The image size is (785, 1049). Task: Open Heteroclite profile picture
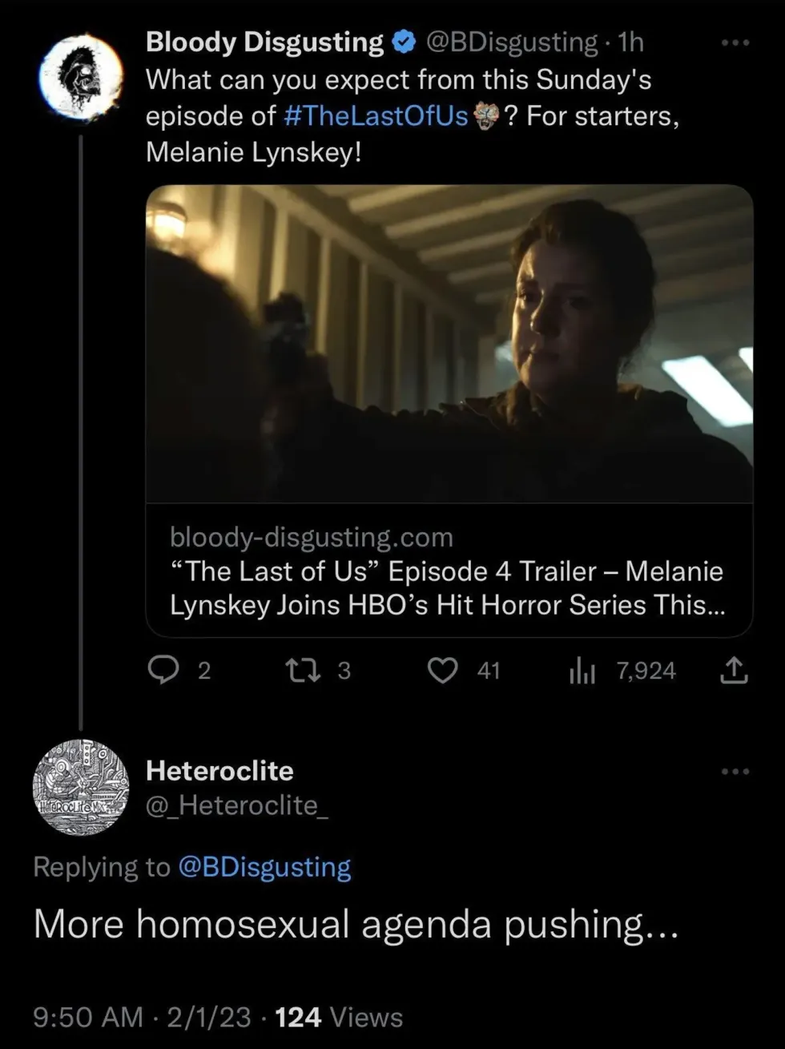(x=81, y=787)
